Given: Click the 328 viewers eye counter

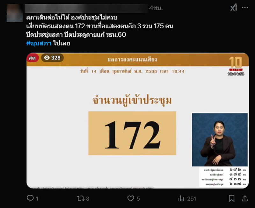Looking at the screenshot, I should (x=52, y=58).
